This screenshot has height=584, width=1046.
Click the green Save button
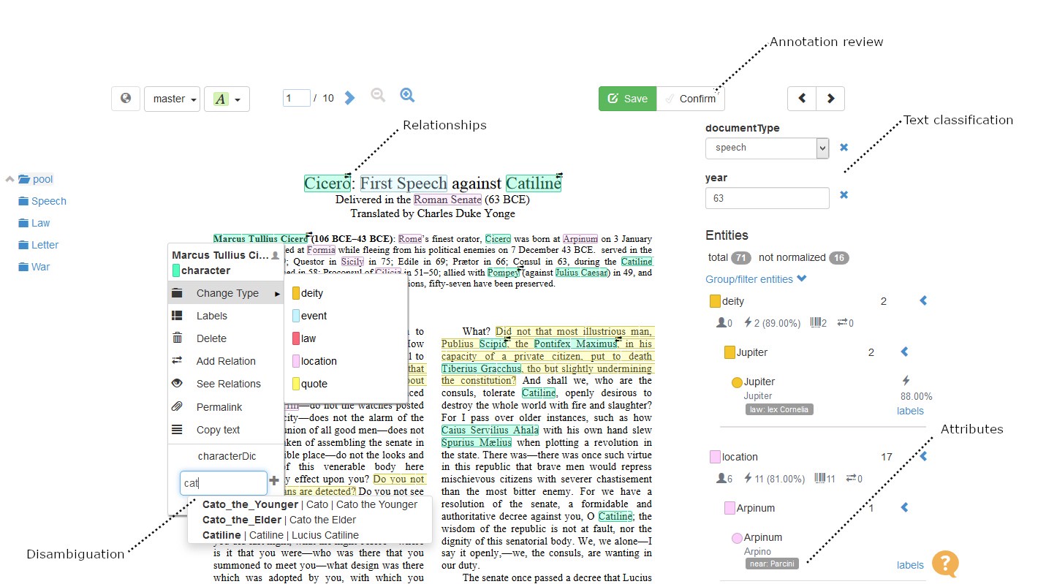point(627,99)
